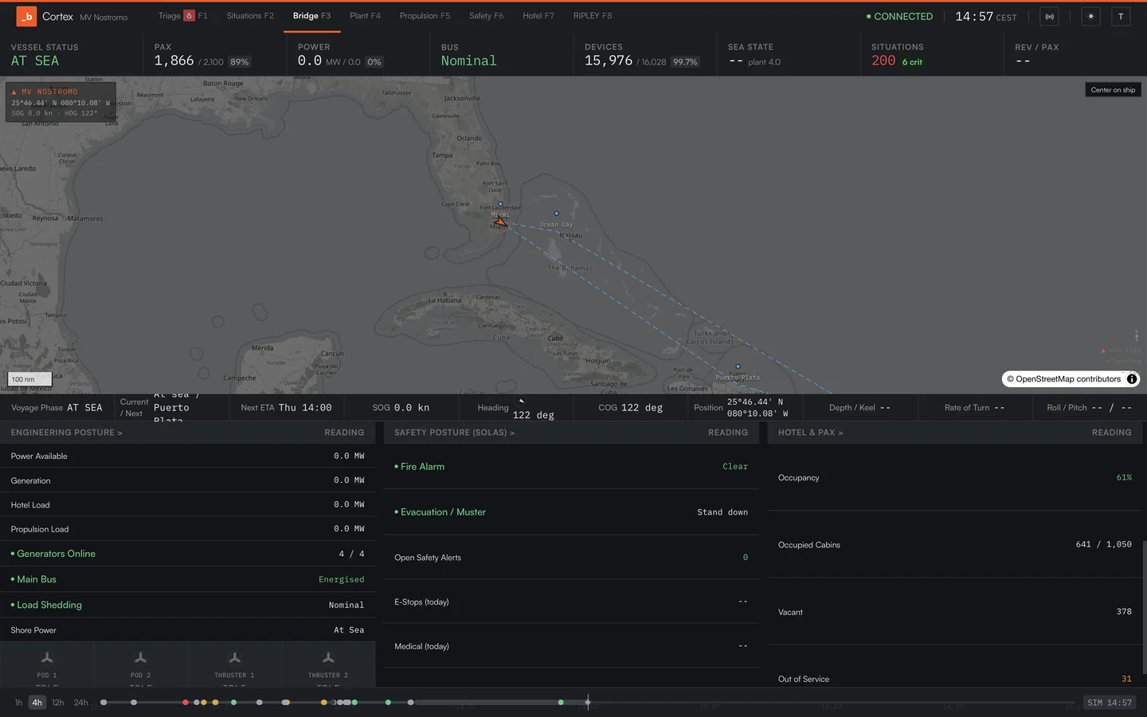Click the red event marker on timeline
1147x717 pixels.
(x=186, y=703)
